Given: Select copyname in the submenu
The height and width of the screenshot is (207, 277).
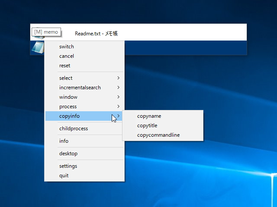Looking at the screenshot, I should [163, 116].
